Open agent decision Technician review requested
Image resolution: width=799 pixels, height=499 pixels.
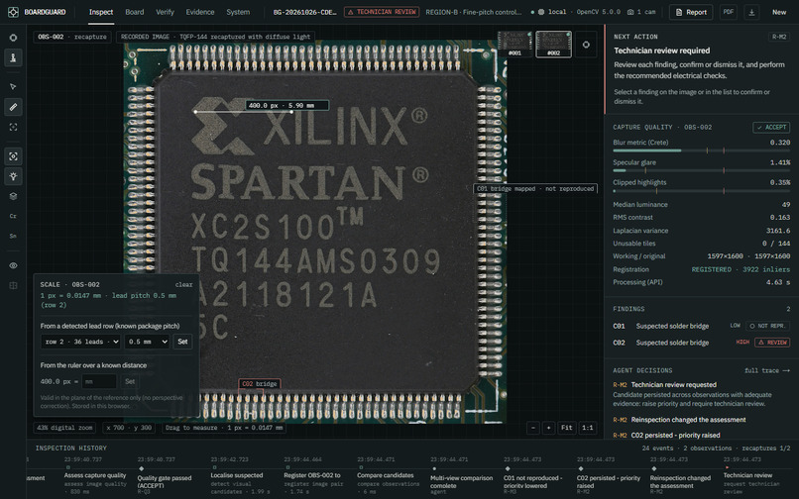[x=701, y=394]
